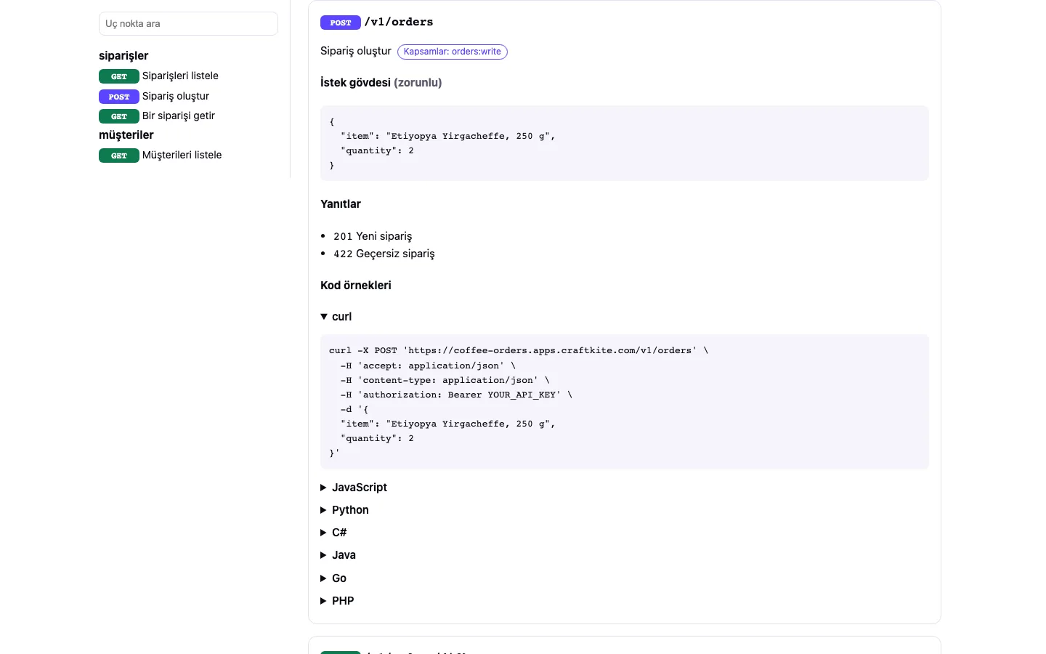
Task: Click the Kod örnekleri section heading
Action: pos(356,286)
